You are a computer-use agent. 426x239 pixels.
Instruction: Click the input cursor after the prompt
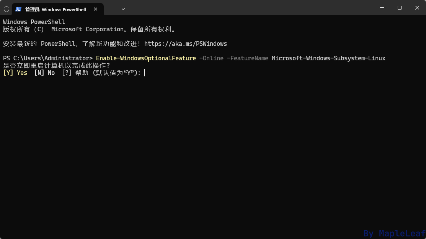(145, 73)
